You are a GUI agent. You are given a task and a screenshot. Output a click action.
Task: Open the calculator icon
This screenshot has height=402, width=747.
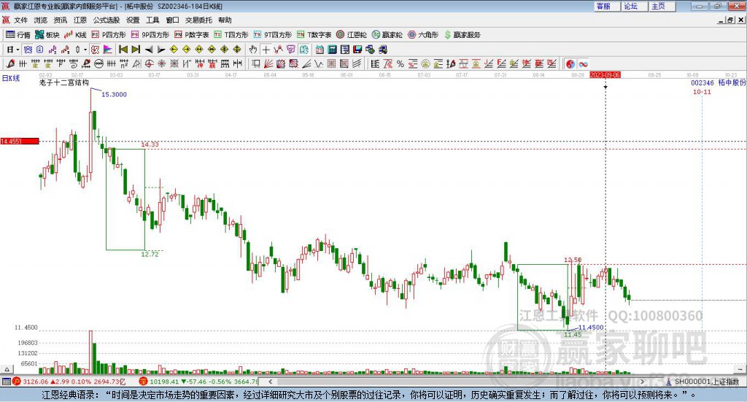(332, 50)
